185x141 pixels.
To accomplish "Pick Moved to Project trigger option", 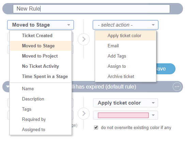I will point(41,56).
